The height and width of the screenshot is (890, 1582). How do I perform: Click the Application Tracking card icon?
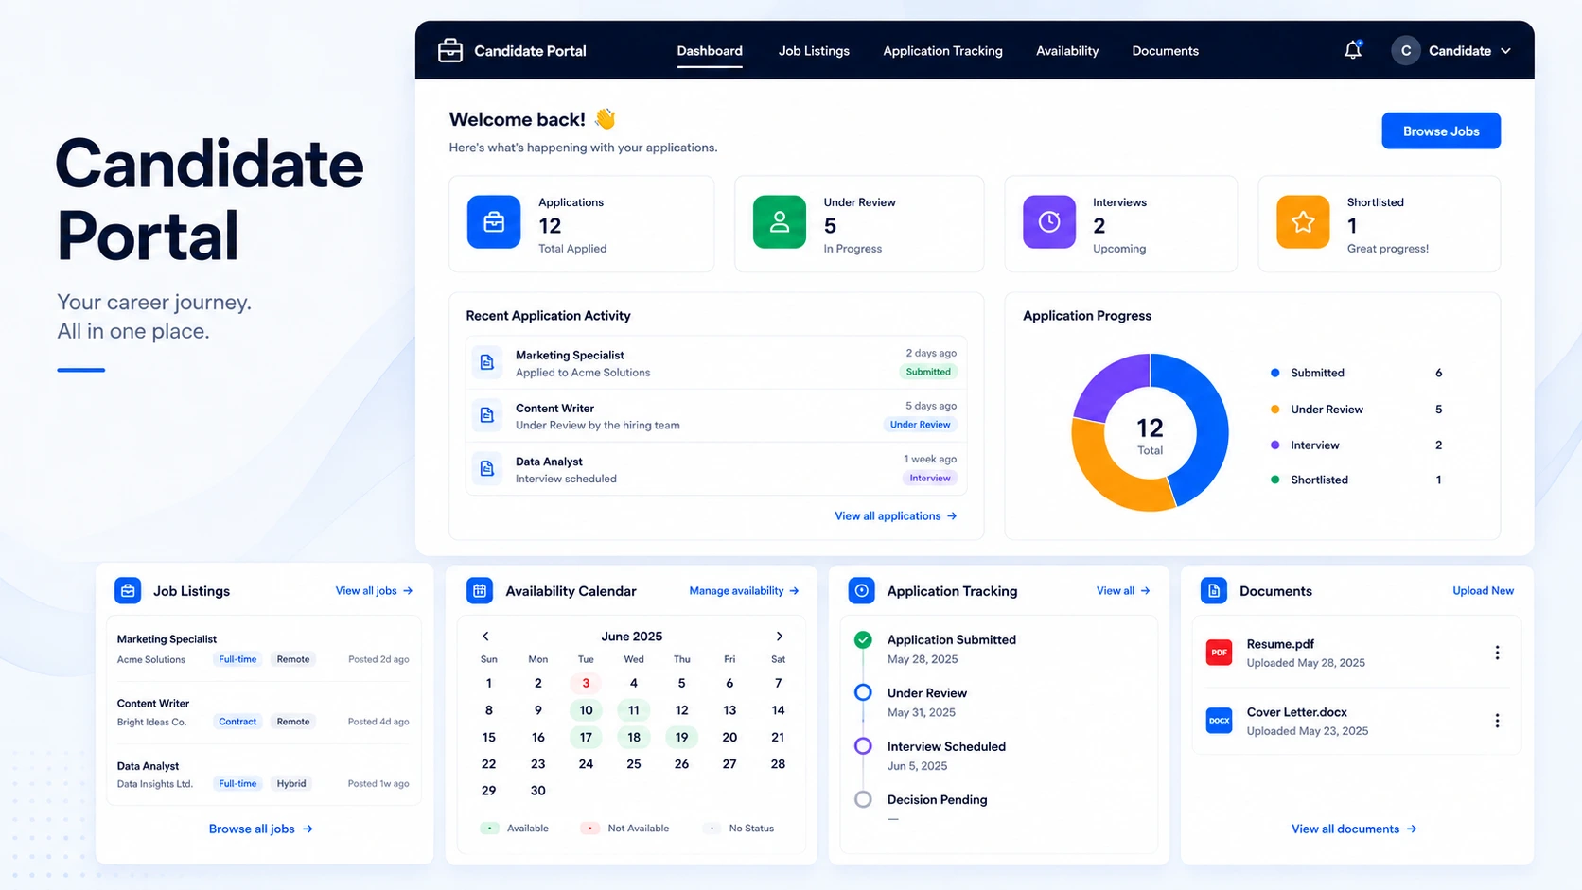(x=861, y=590)
